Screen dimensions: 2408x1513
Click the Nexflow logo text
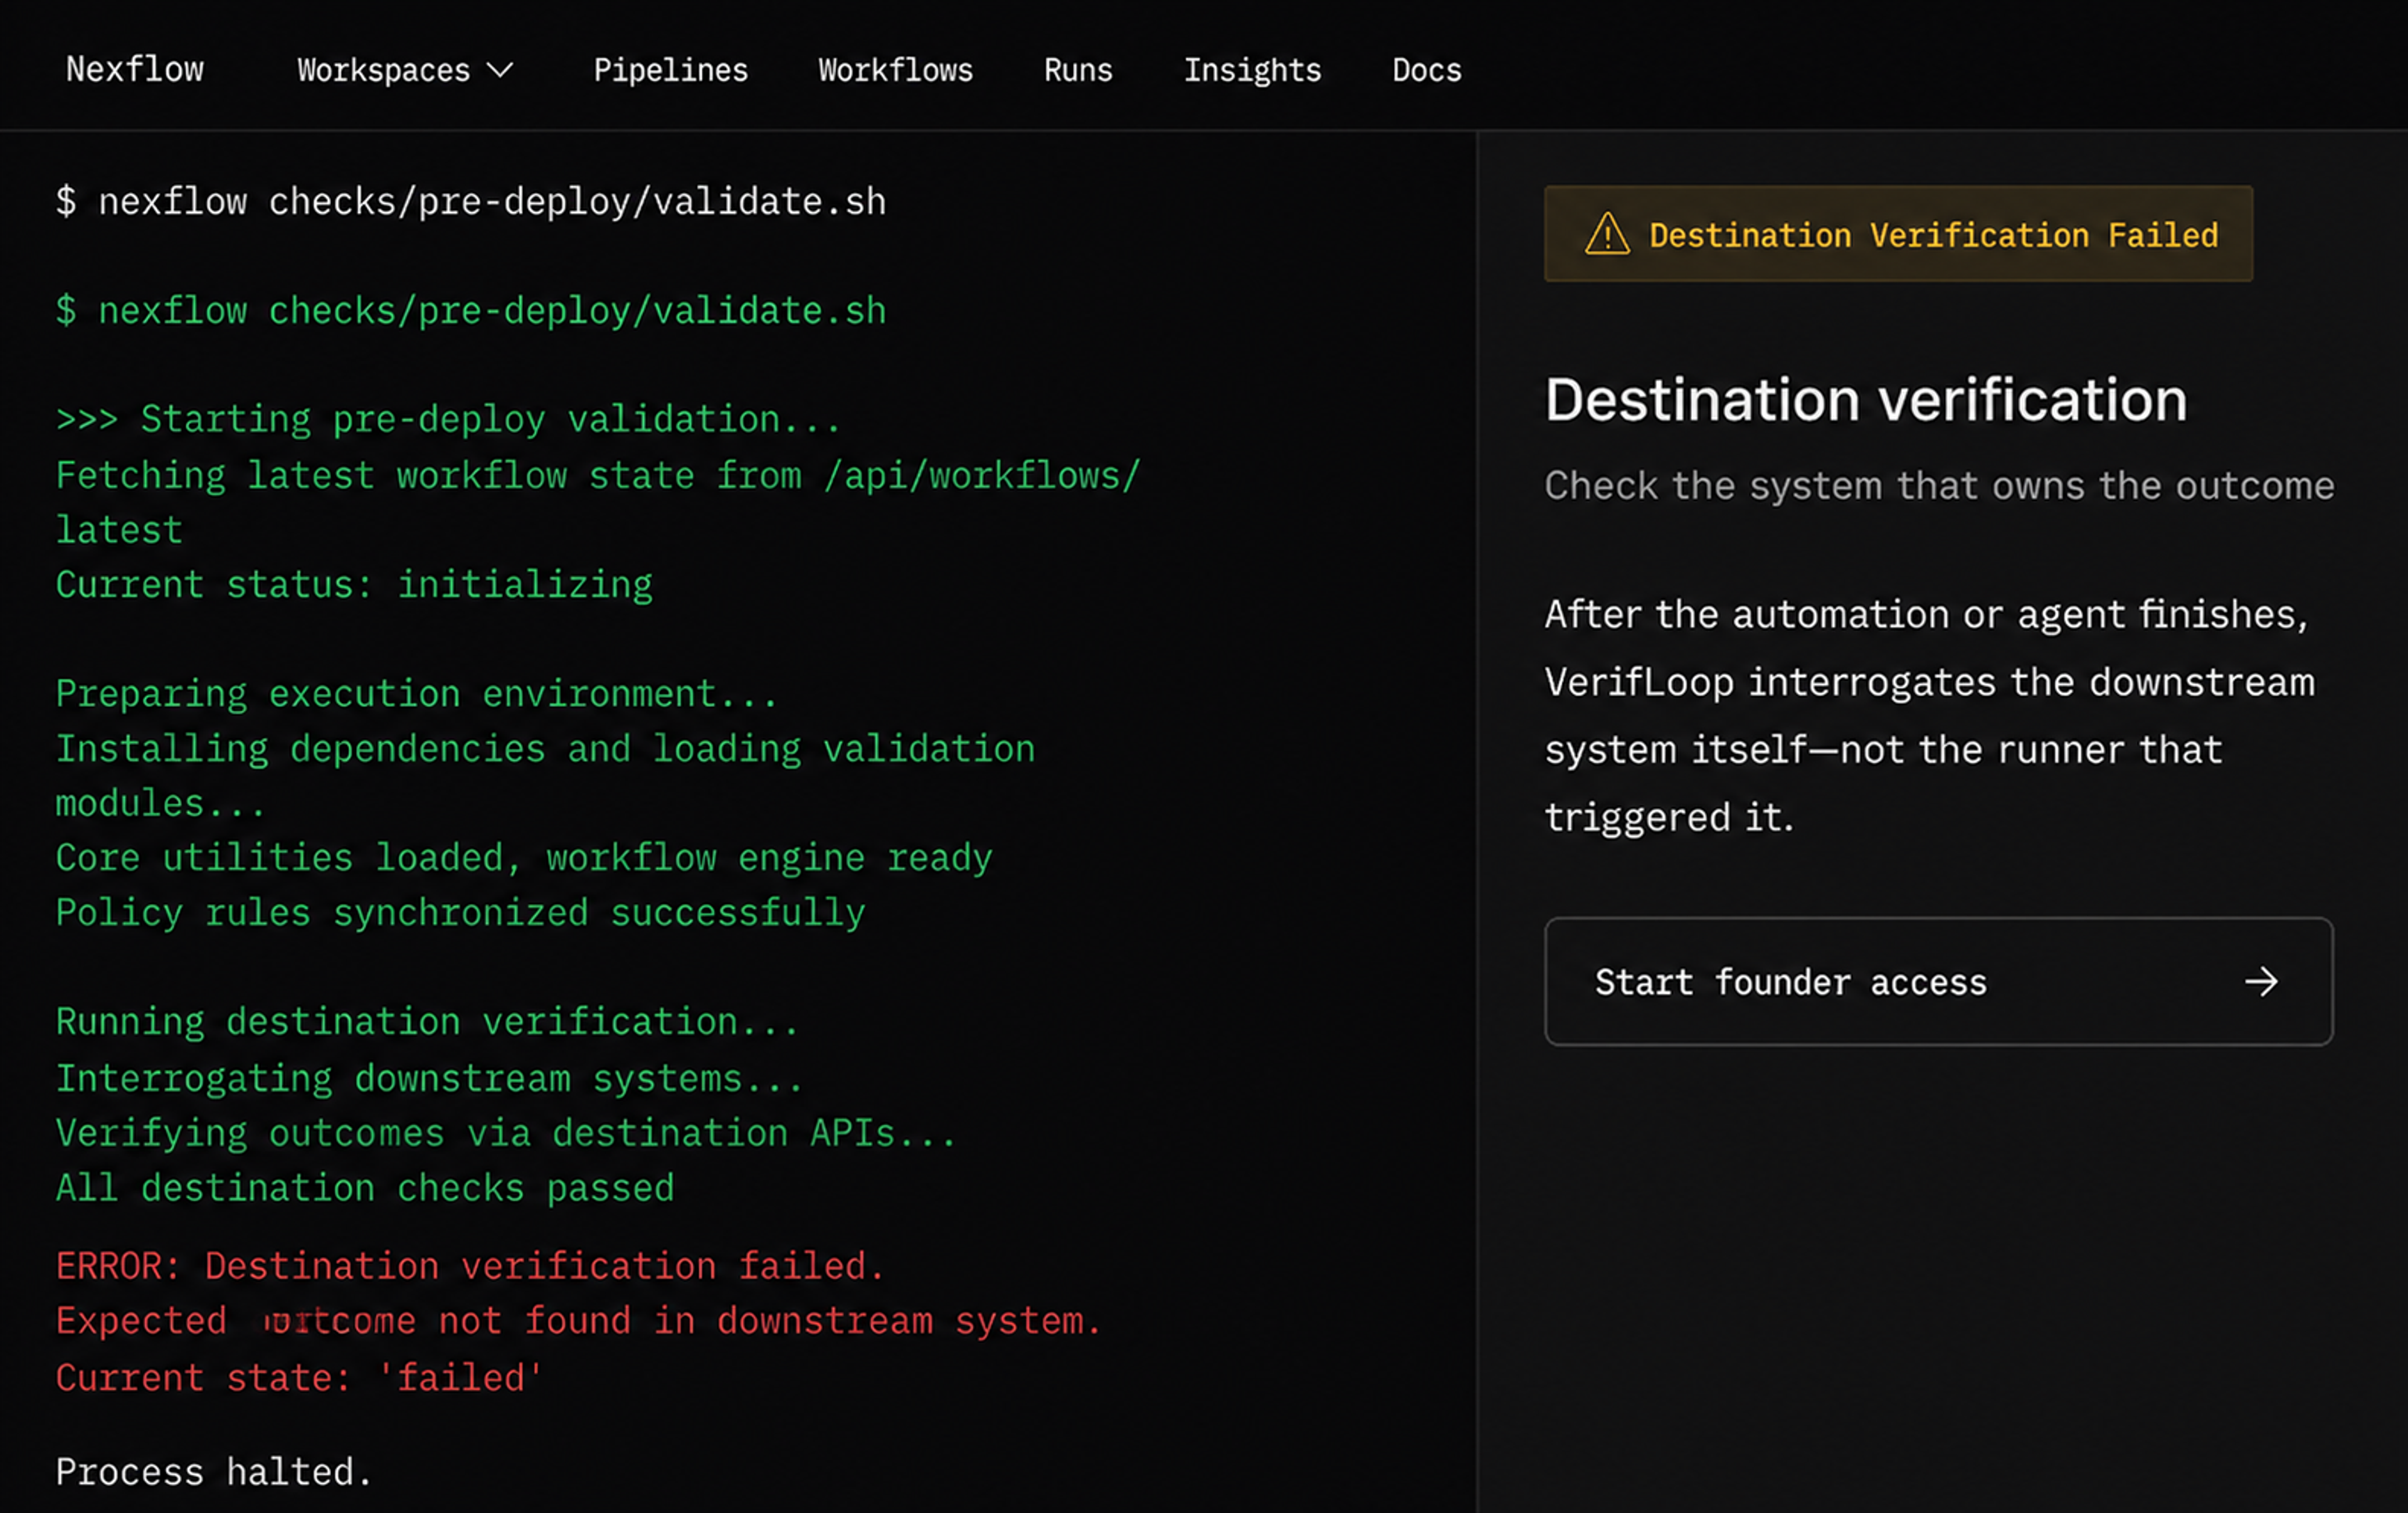pos(135,69)
